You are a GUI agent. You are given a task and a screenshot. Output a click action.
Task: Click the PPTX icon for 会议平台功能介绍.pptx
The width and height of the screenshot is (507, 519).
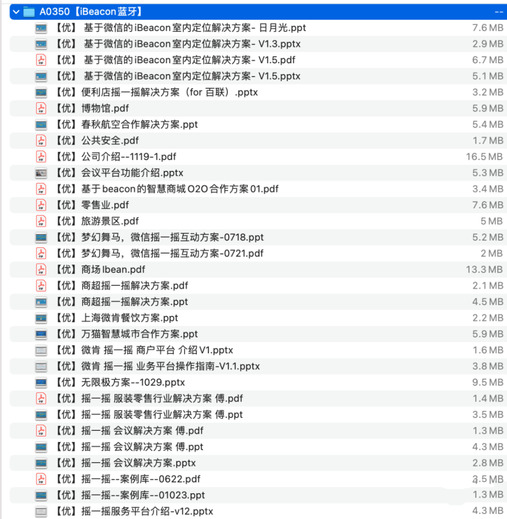(41, 173)
